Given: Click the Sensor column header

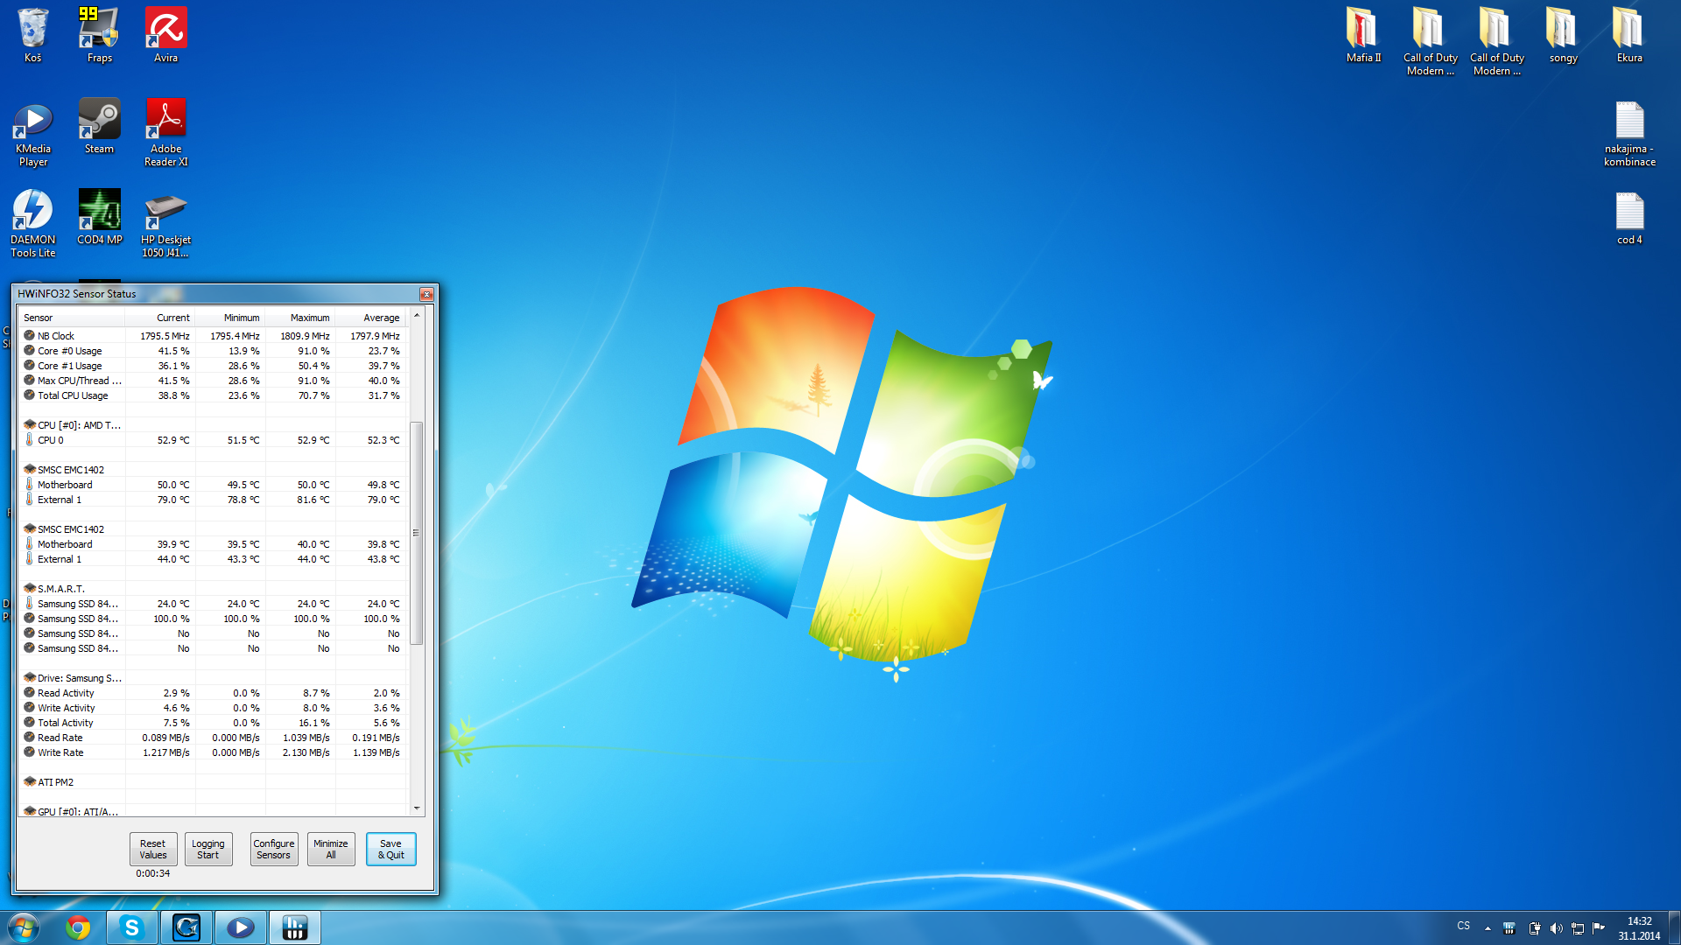Looking at the screenshot, I should tap(72, 318).
